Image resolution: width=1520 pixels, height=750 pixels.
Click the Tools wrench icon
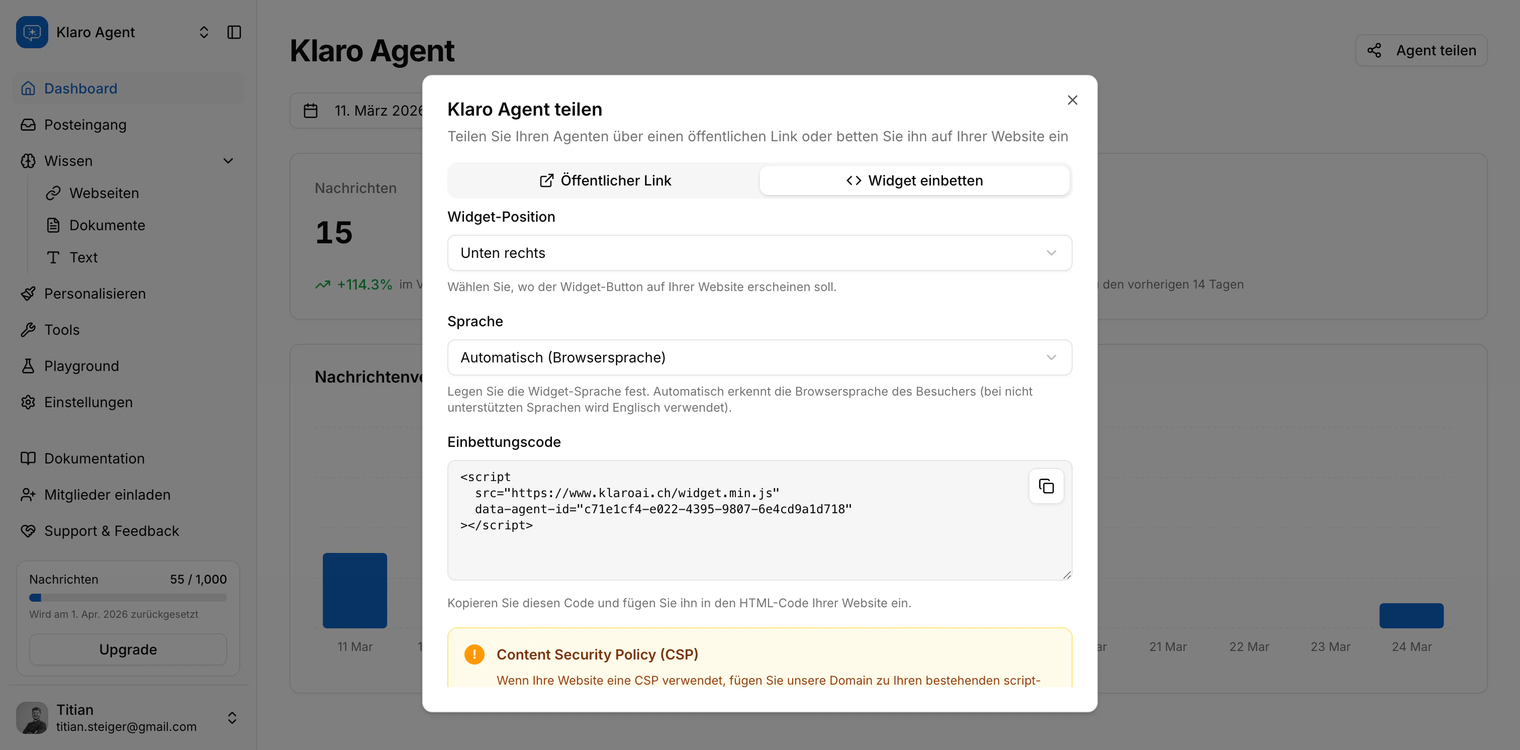28,329
